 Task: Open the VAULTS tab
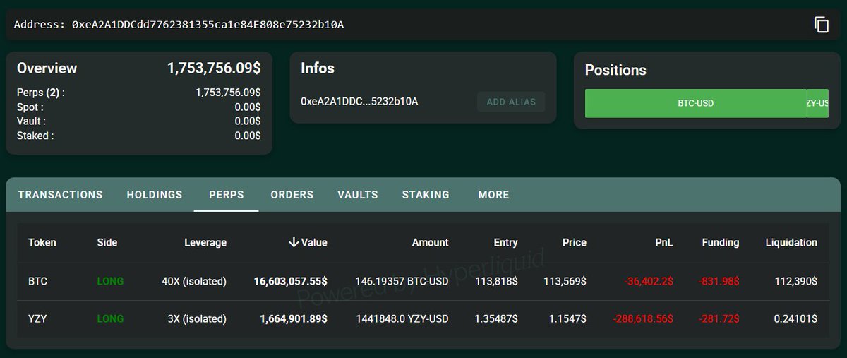[358, 195]
